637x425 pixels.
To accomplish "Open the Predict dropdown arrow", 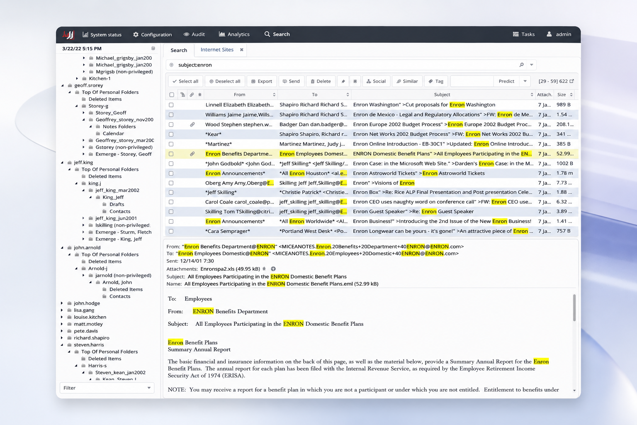I will pos(525,81).
